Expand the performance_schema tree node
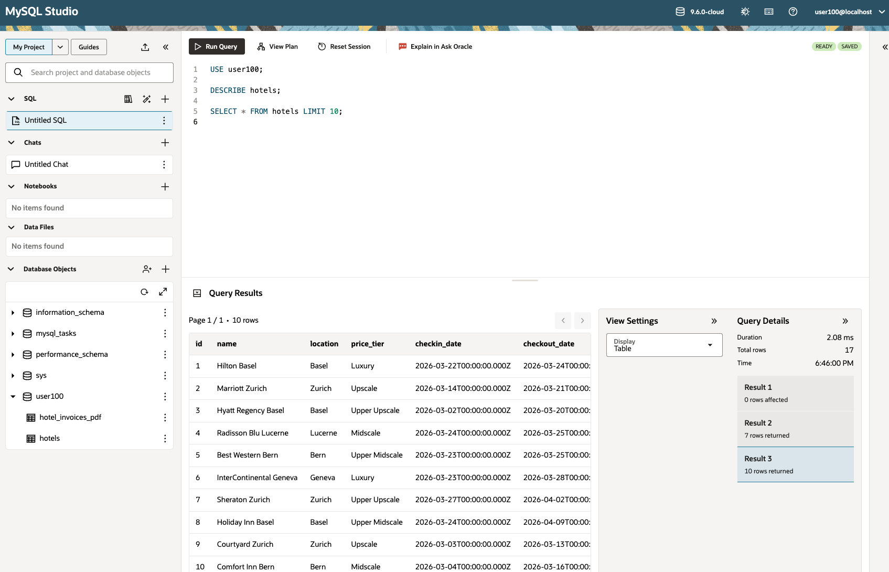Screen dimensions: 889x572 (x=13, y=355)
